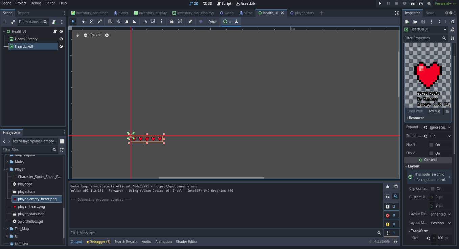Lock the selected node from moving
This screenshot has width=459, height=249.
point(172,21)
